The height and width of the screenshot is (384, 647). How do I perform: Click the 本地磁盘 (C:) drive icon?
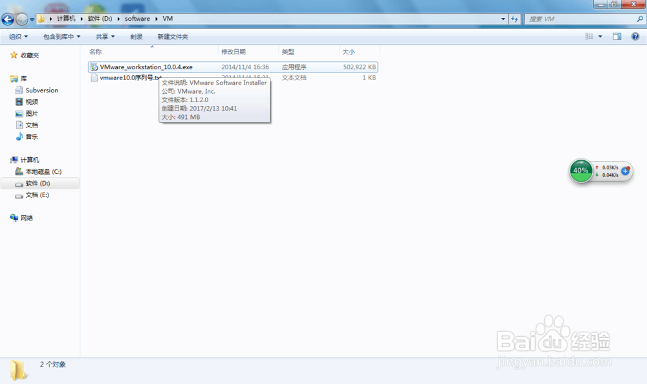19,171
